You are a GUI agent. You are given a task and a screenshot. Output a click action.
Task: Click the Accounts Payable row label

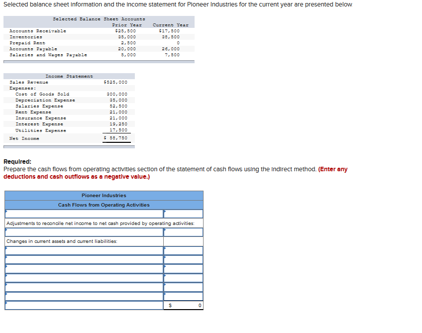click(33, 49)
